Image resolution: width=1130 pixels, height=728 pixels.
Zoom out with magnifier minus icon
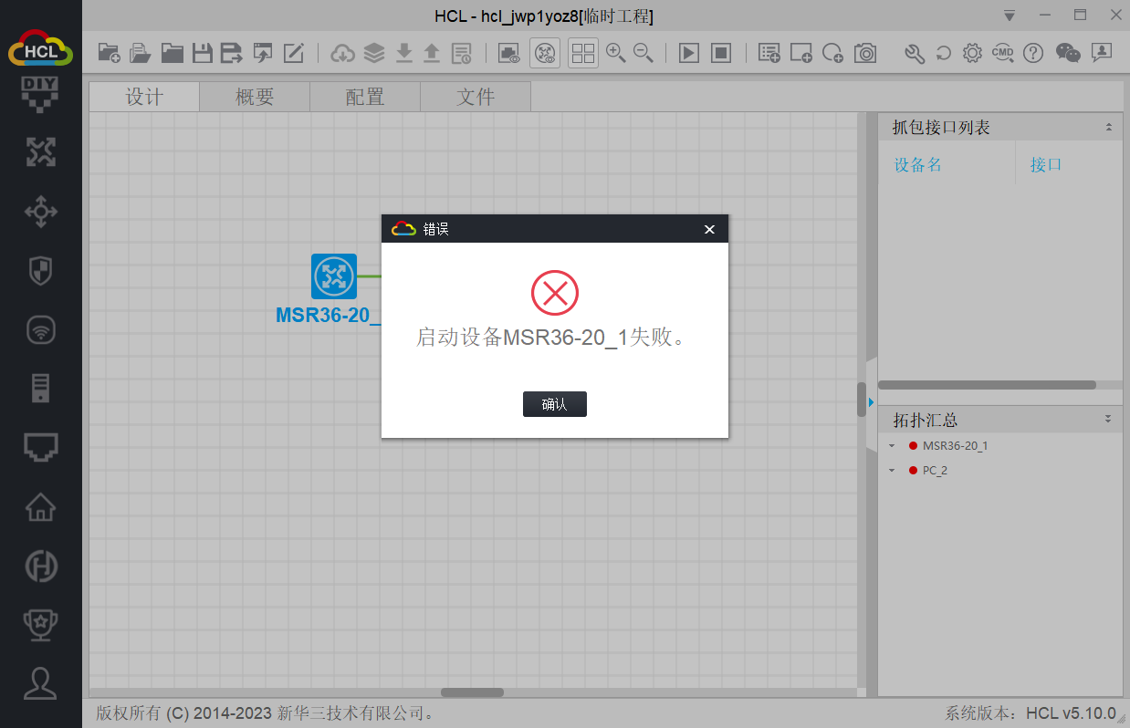coord(643,53)
